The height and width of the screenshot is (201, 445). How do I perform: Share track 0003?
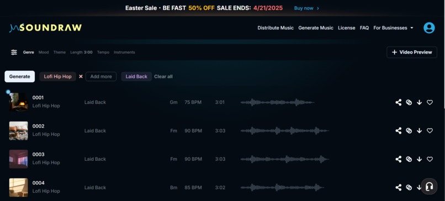tap(399, 159)
